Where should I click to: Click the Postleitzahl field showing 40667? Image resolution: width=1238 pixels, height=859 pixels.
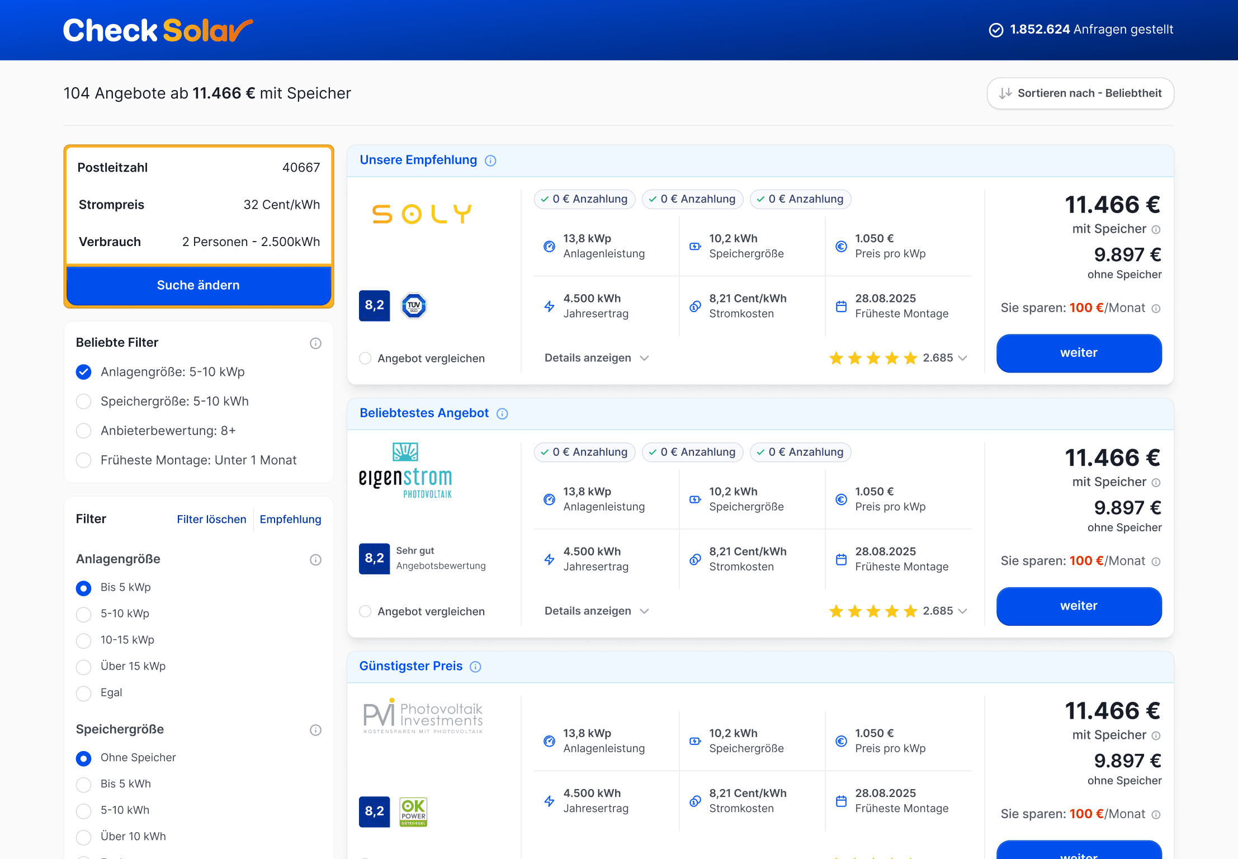(199, 167)
